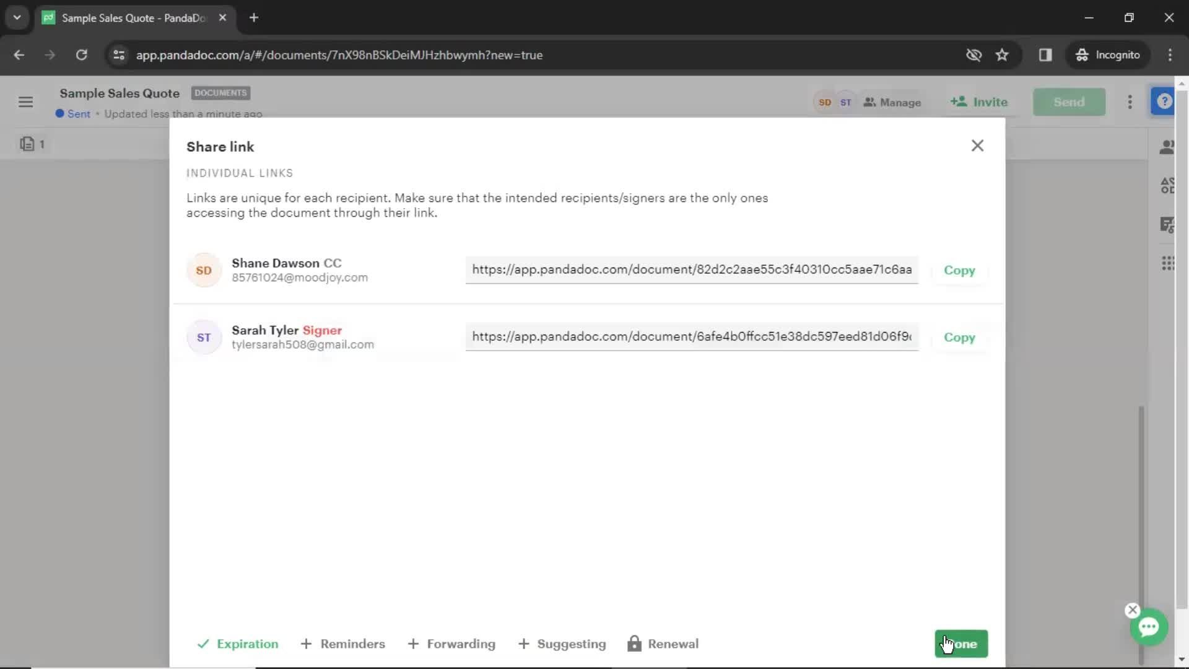
Task: Copy Sarah Tyler's signer share link
Action: pos(959,336)
